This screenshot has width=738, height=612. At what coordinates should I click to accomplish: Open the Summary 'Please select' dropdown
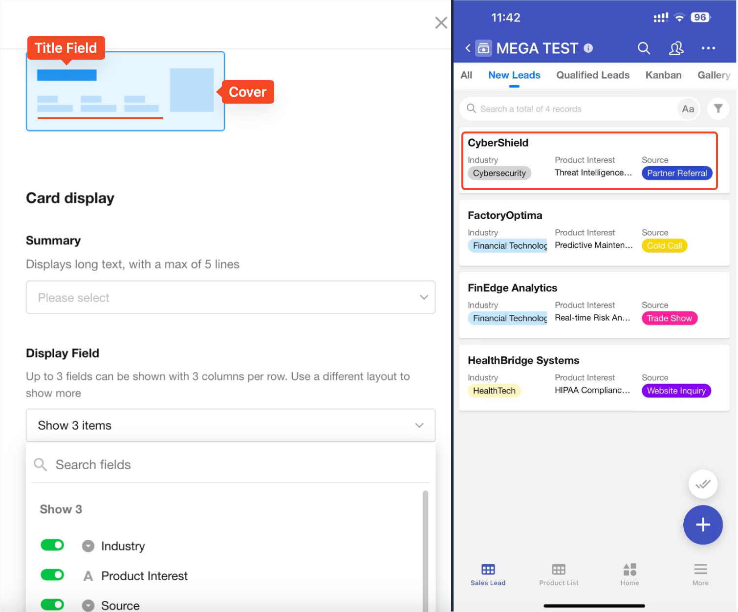[x=230, y=297]
